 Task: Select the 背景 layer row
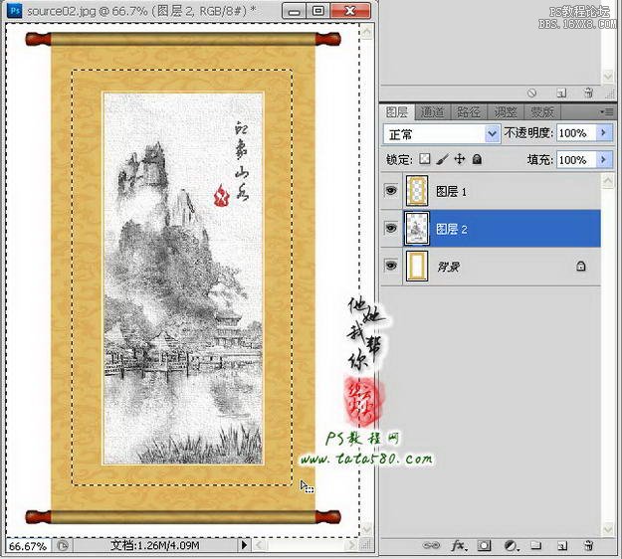point(491,266)
